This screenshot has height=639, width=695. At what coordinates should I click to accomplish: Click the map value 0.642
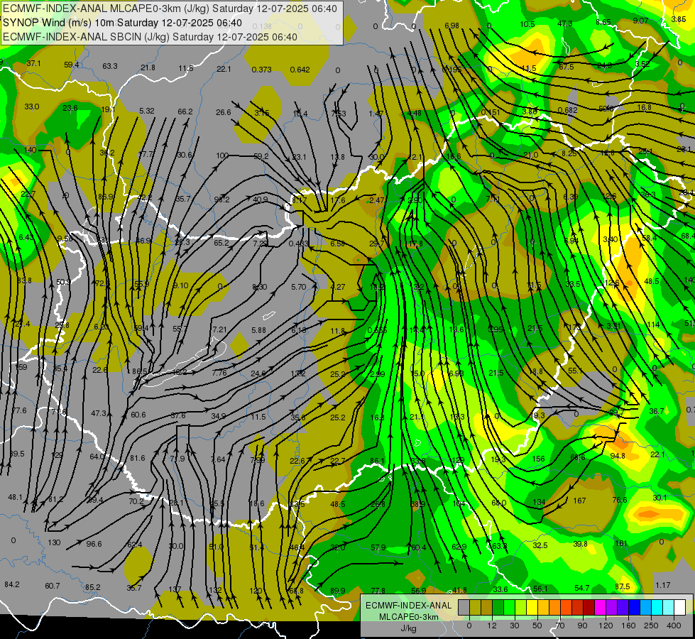click(300, 70)
